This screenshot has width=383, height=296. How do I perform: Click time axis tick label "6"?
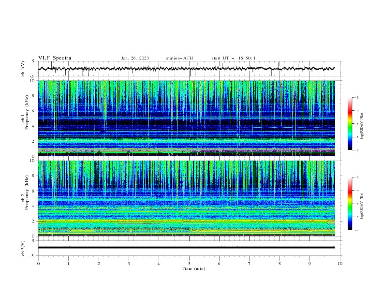219,264
